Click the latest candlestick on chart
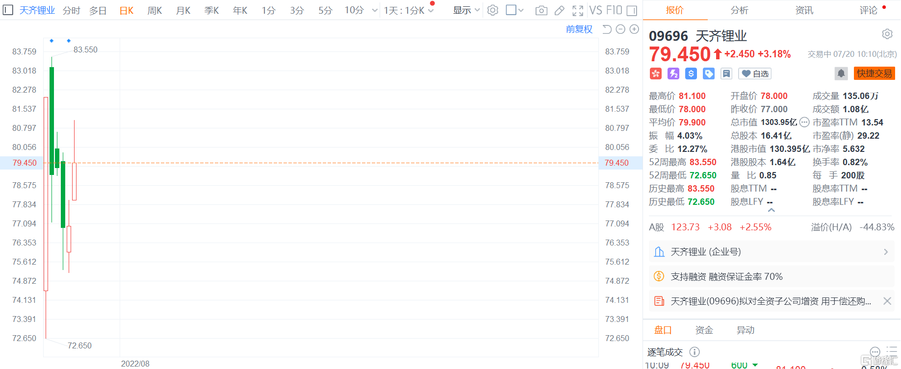The width and height of the screenshot is (901, 369). 74,181
